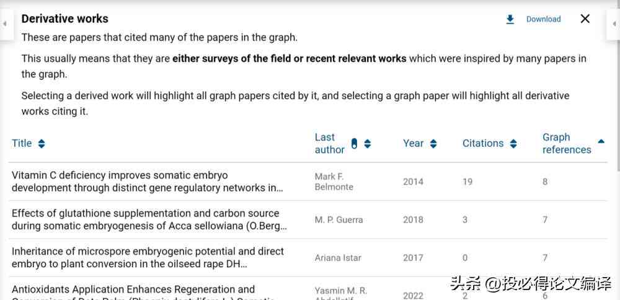Close the Derivative works panel
The height and width of the screenshot is (300, 620).
(585, 19)
